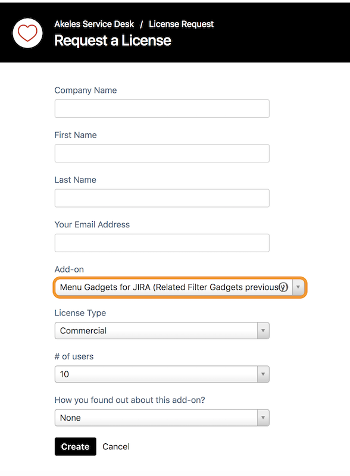Click the Add-on field label
The height and width of the screenshot is (476, 350).
point(69,270)
